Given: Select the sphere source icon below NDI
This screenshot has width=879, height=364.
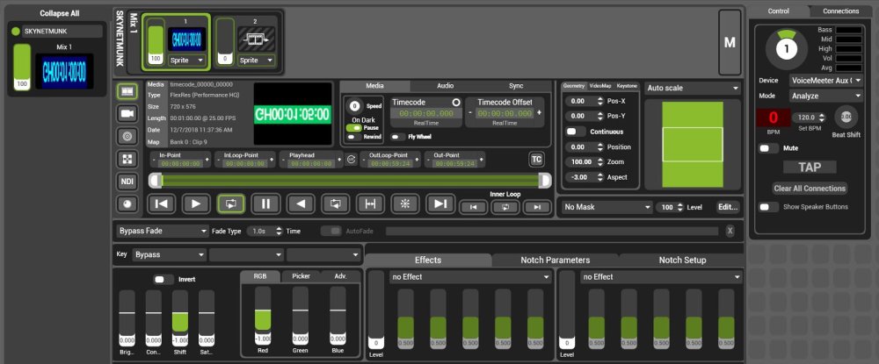Looking at the screenshot, I should click(x=127, y=204).
